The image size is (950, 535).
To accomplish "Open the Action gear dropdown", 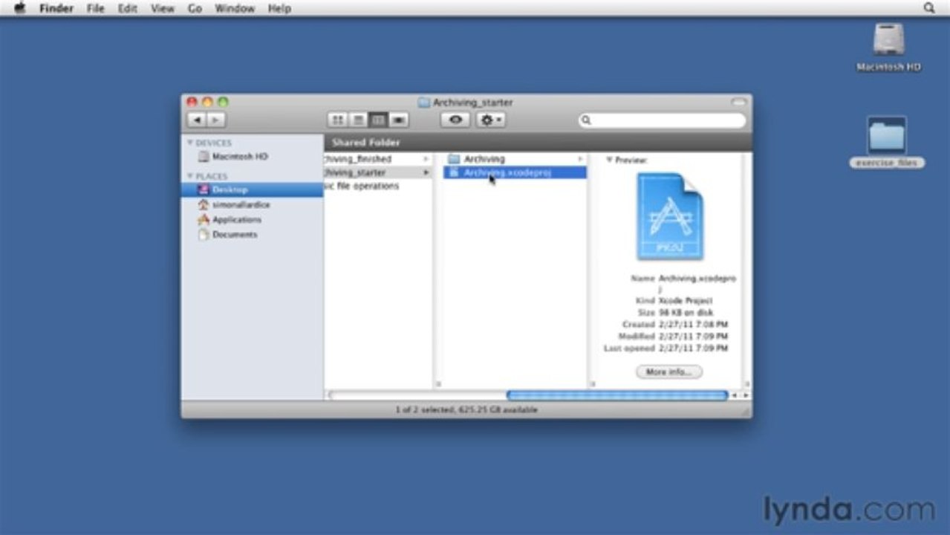I will coord(491,120).
